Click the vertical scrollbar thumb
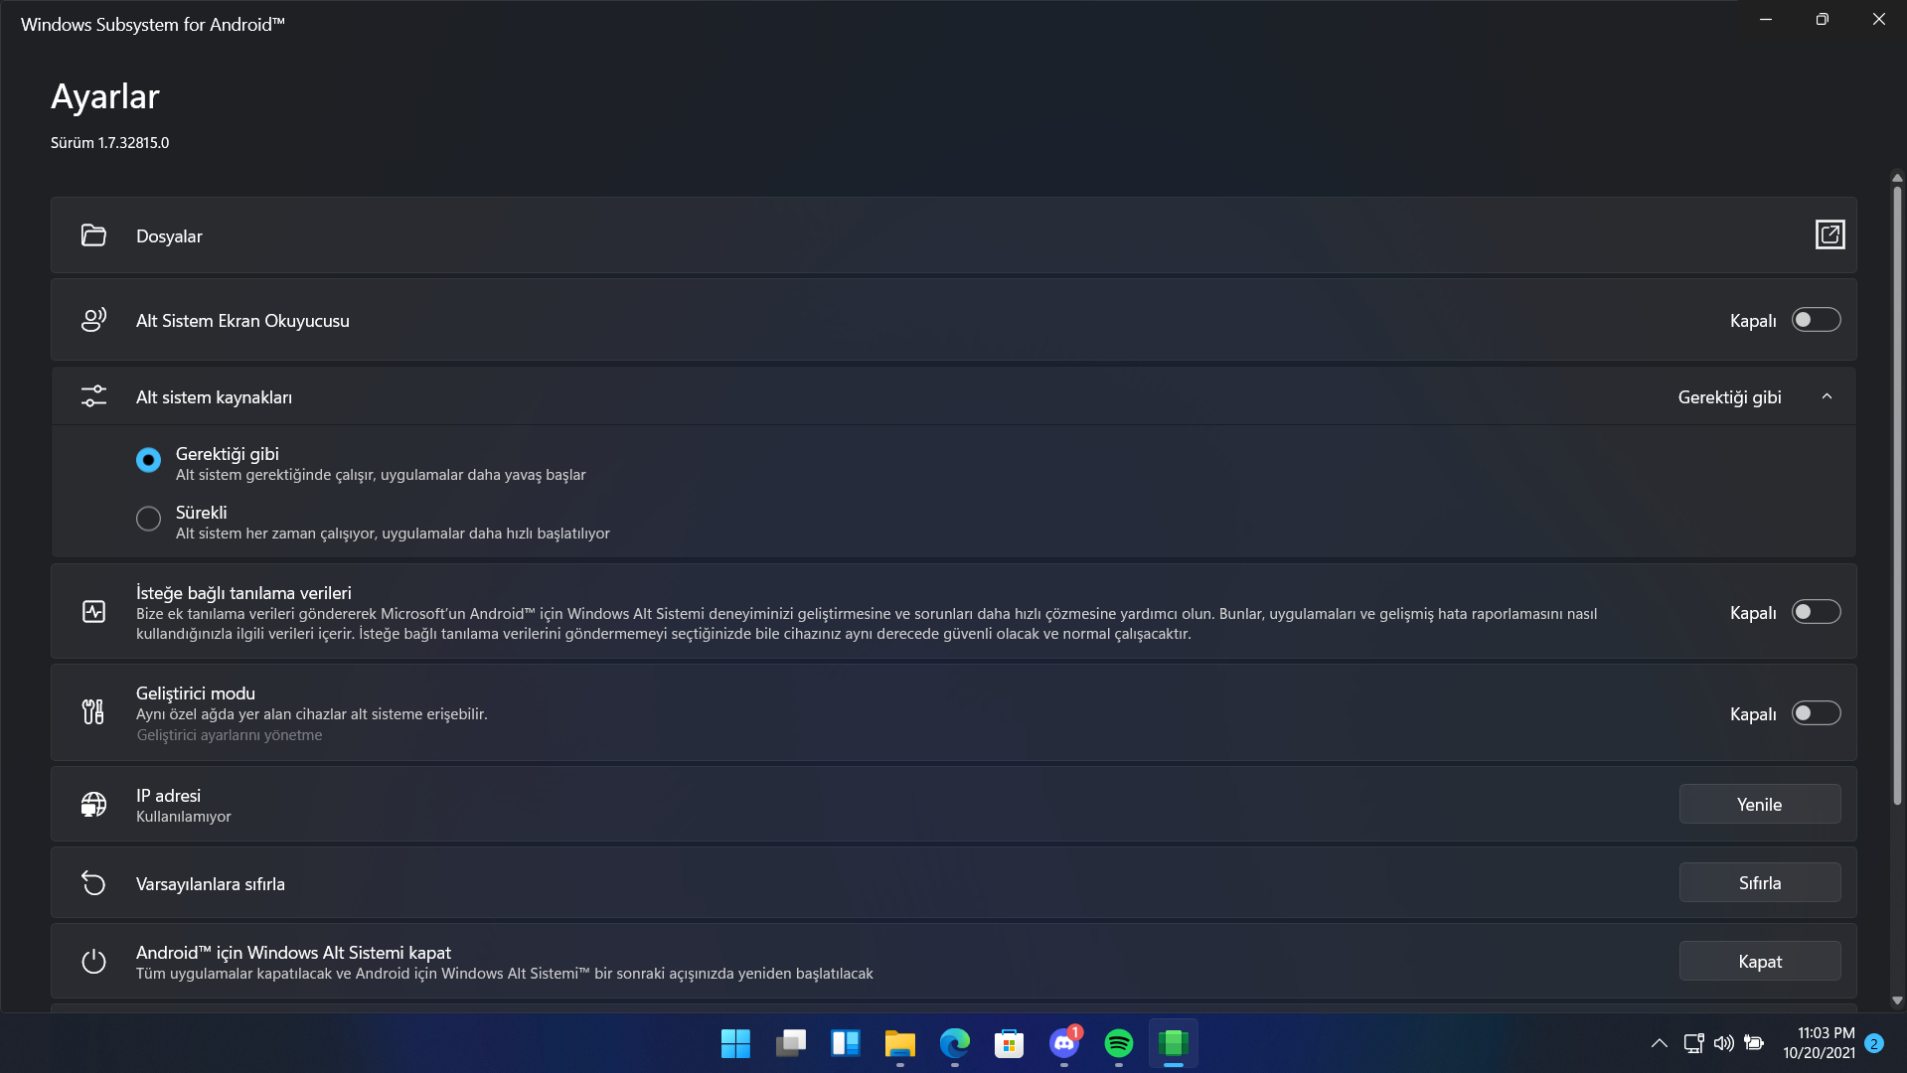This screenshot has width=1907, height=1073. pos(1897,494)
